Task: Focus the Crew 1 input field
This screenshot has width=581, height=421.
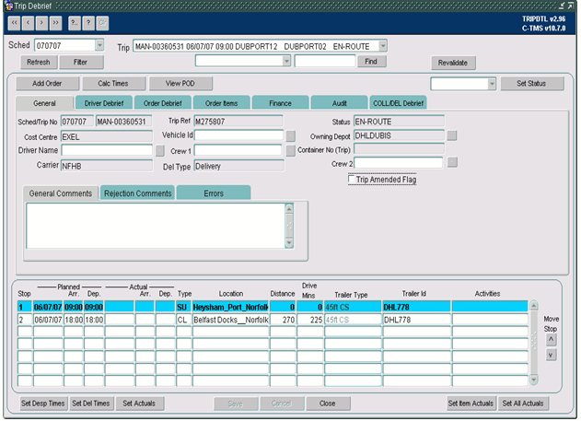Action: [x=238, y=150]
